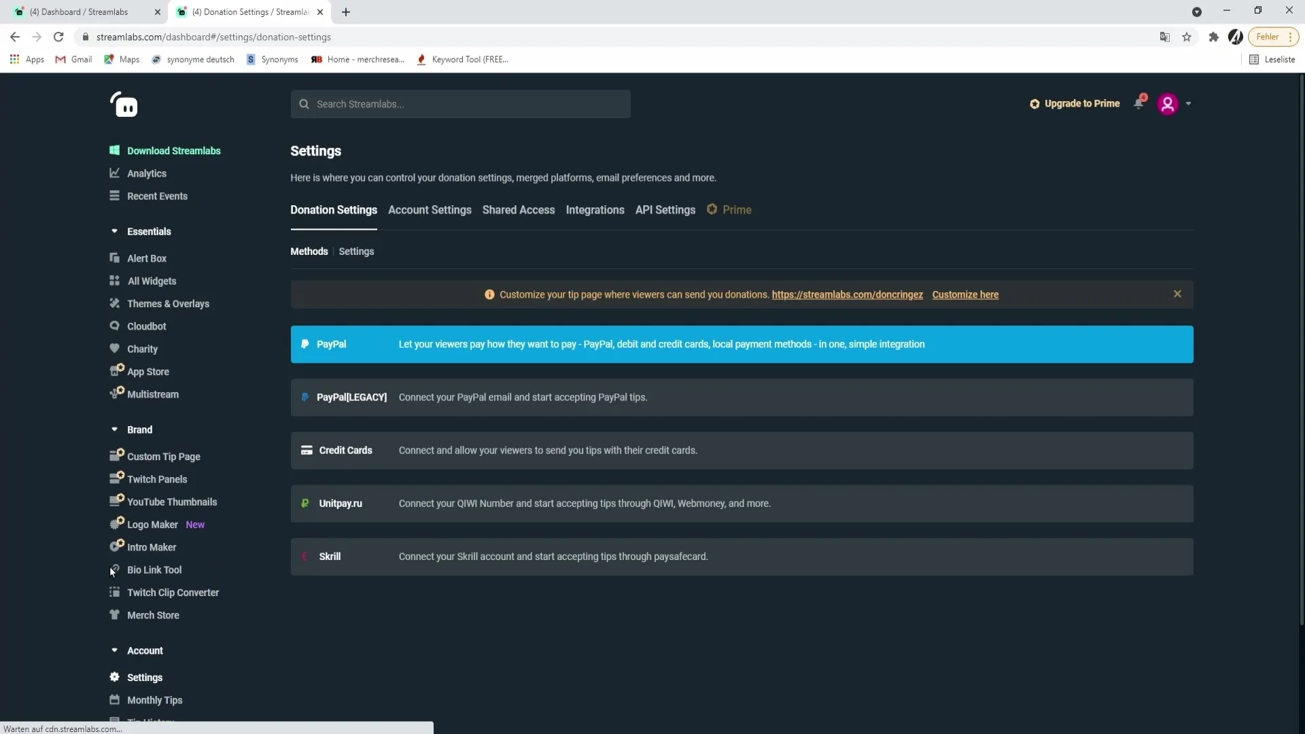The image size is (1305, 734).
Task: Click the Settings gear icon in sidebar
Action: pyautogui.click(x=114, y=677)
